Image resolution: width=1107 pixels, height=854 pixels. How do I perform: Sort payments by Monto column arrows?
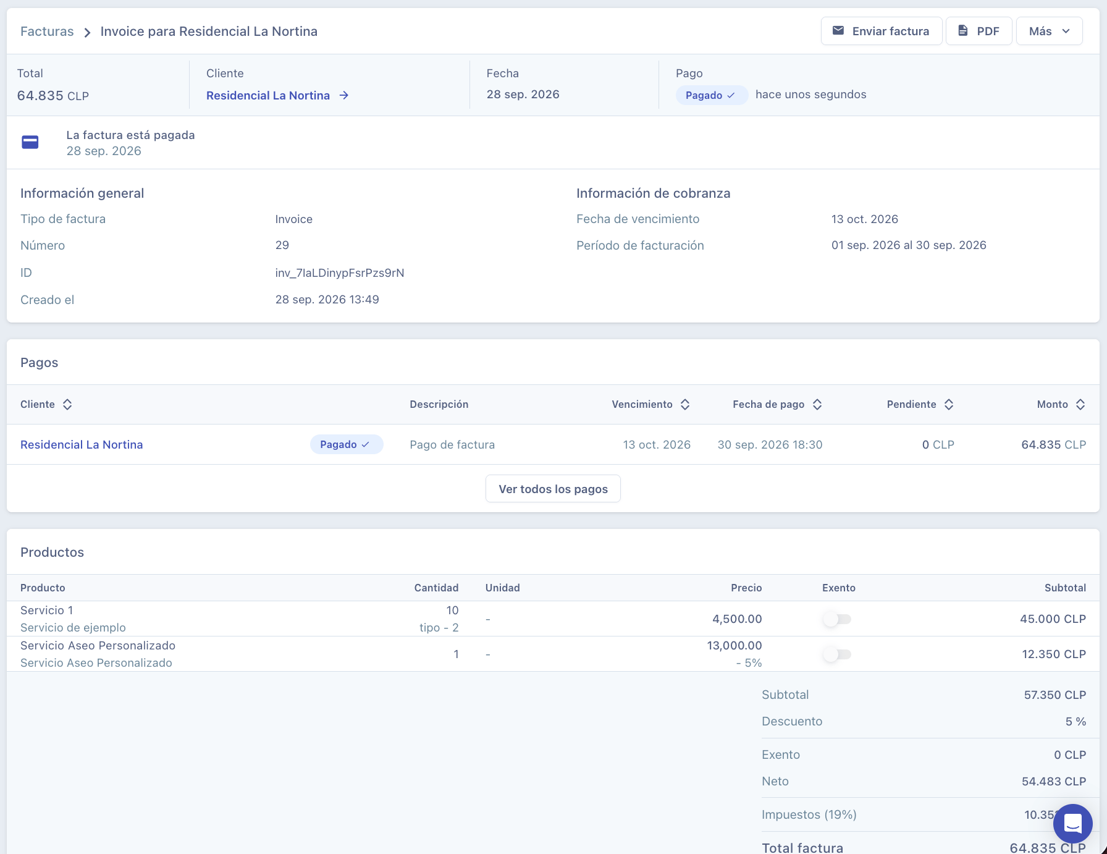[x=1080, y=405]
